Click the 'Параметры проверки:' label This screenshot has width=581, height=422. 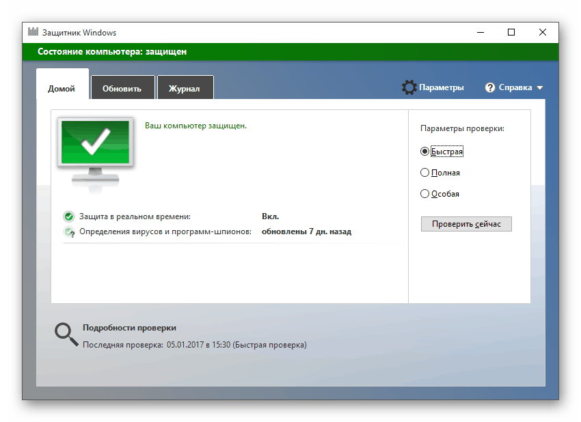point(462,129)
